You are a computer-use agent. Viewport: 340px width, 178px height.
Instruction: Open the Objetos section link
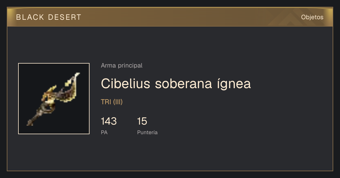[x=312, y=17]
